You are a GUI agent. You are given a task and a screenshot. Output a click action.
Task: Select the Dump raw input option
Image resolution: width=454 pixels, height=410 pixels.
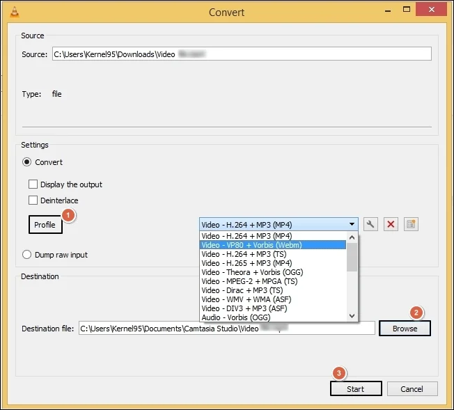pyautogui.click(x=28, y=255)
